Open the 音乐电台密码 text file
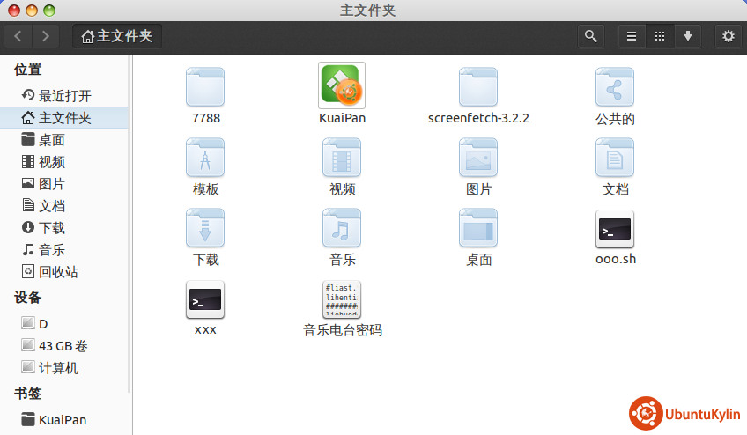 [342, 300]
